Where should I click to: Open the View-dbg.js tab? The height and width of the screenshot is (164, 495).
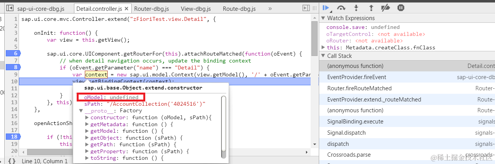196,8
